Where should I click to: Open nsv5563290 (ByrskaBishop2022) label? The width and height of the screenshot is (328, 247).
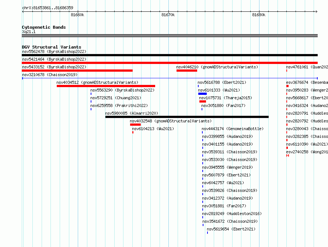tap(122, 90)
